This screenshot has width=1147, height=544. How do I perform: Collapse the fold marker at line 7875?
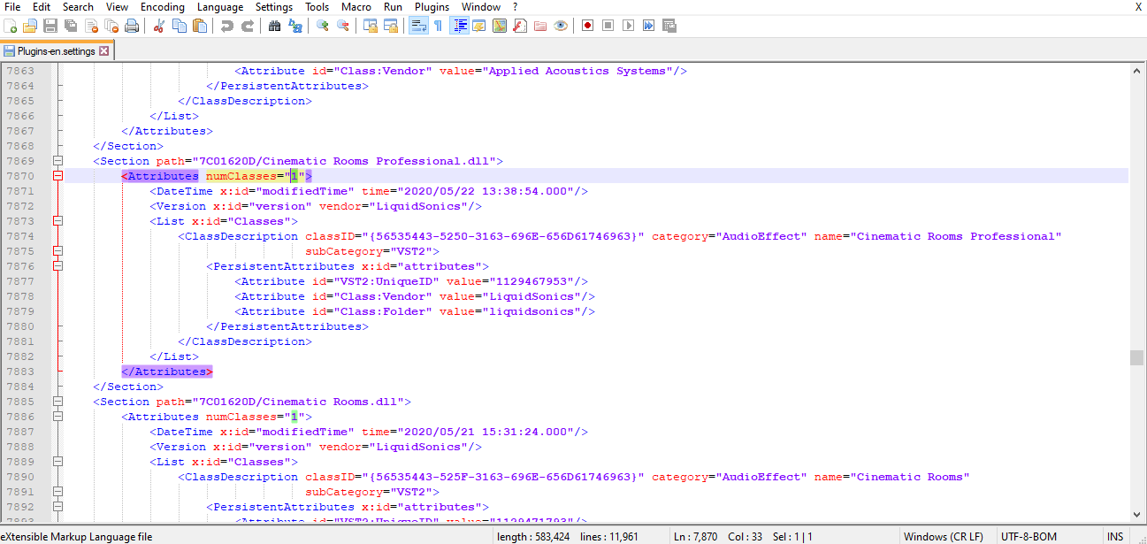click(58, 251)
